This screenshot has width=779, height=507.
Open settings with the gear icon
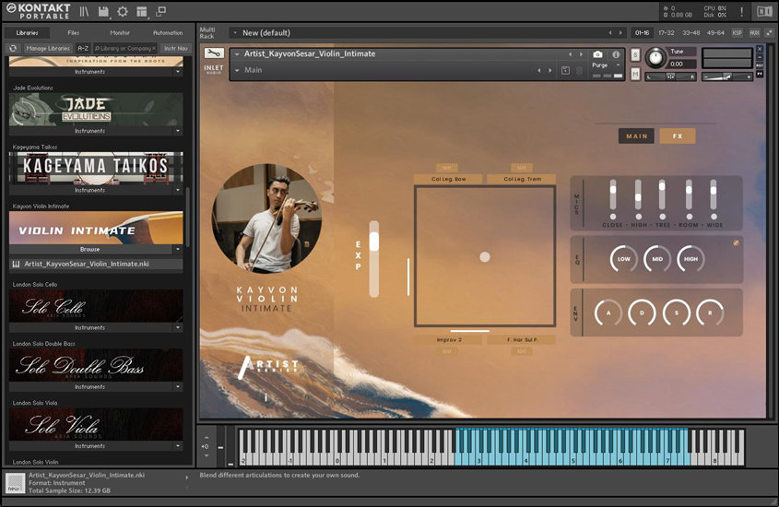click(123, 11)
